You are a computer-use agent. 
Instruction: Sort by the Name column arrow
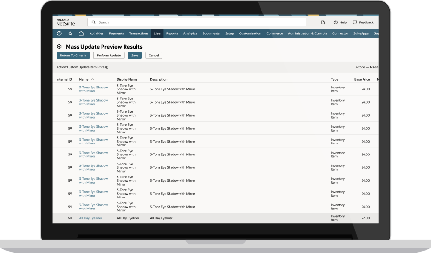click(92, 79)
